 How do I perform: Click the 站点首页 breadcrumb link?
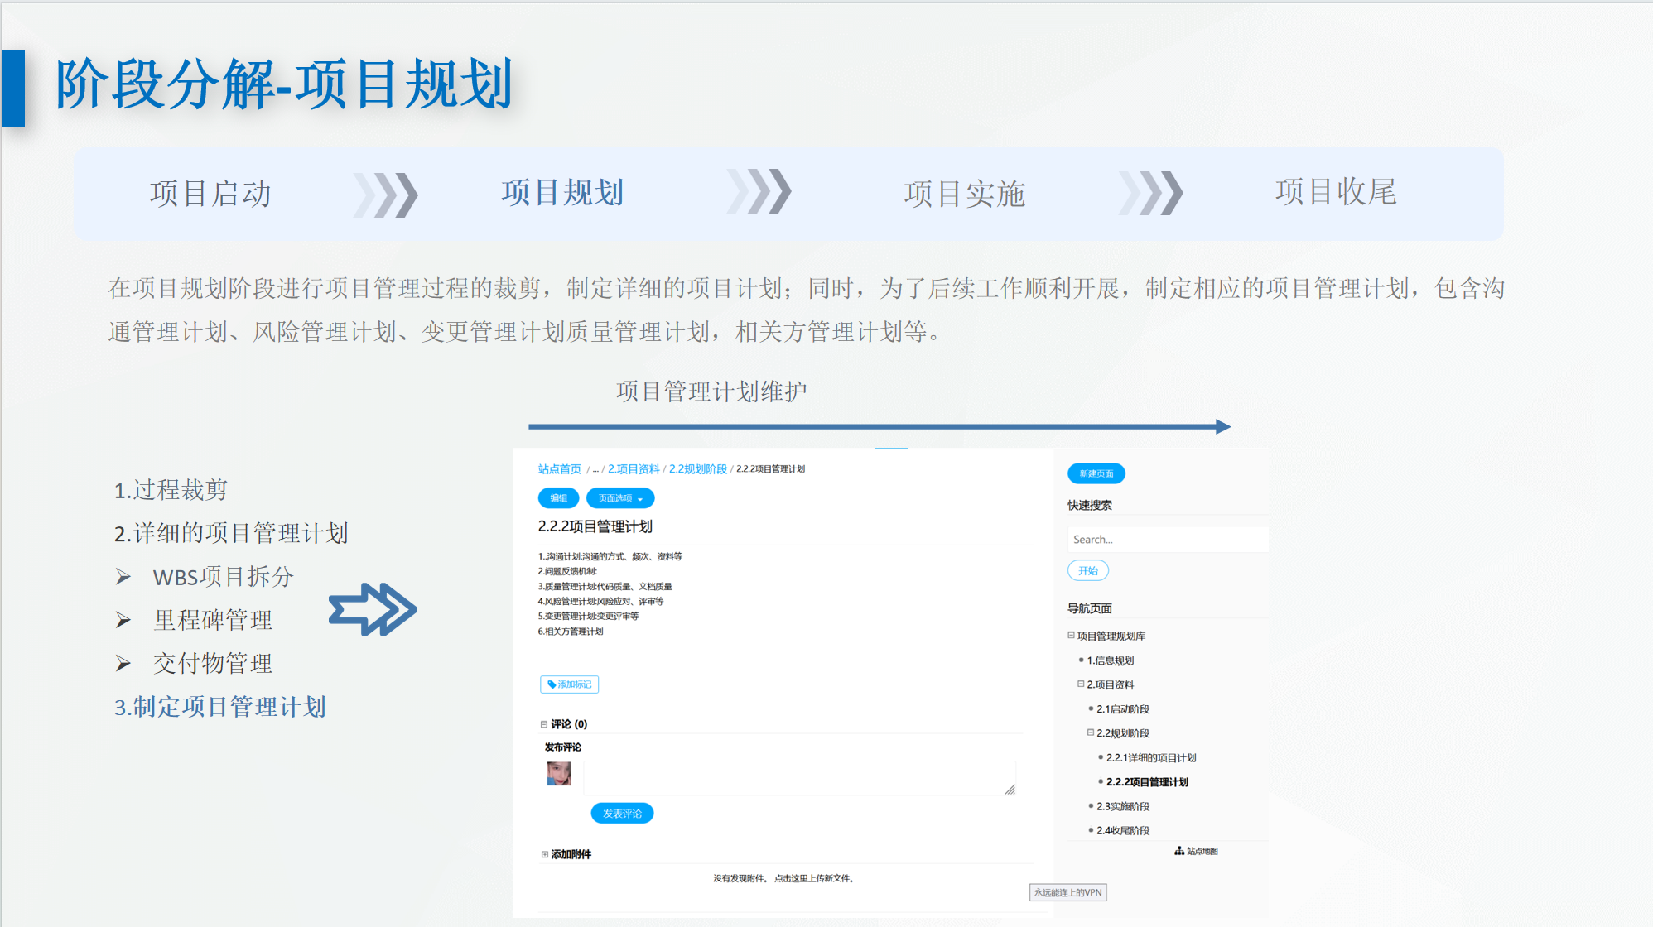(559, 469)
